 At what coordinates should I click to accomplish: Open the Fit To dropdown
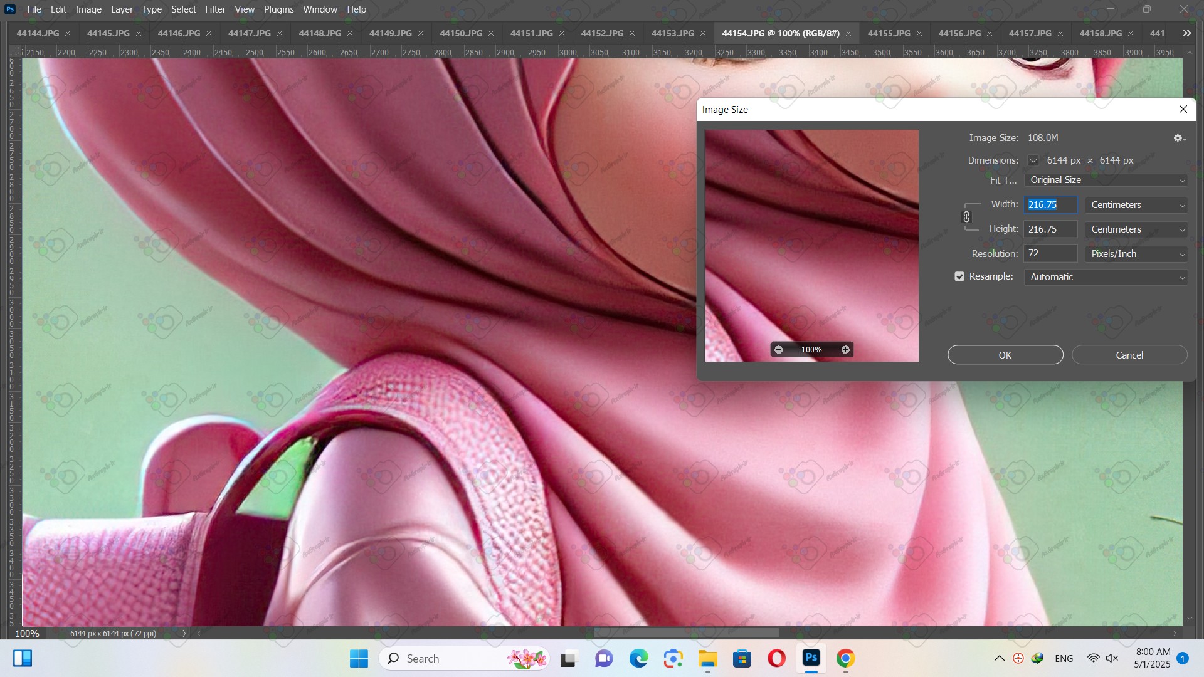click(x=1106, y=180)
